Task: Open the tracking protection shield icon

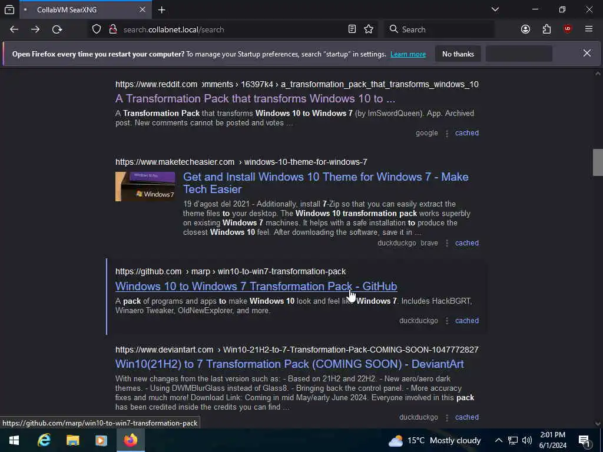Action: (97, 29)
